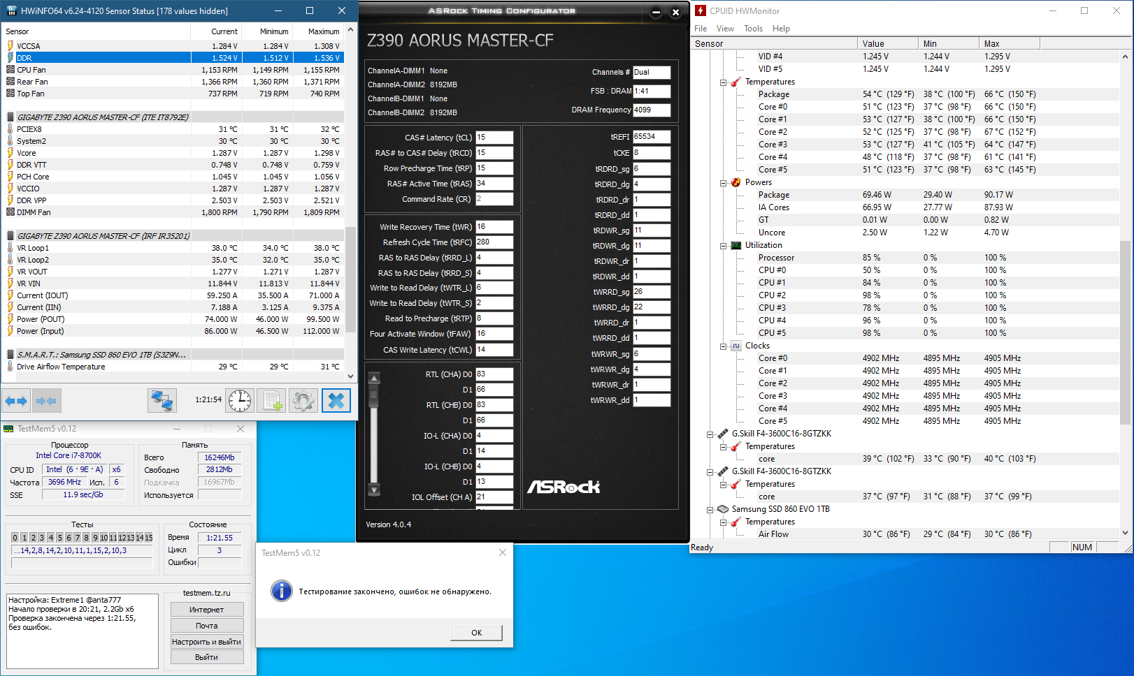Click the voltage icon next to VCCSA
This screenshot has height=676, width=1134.
(10, 46)
